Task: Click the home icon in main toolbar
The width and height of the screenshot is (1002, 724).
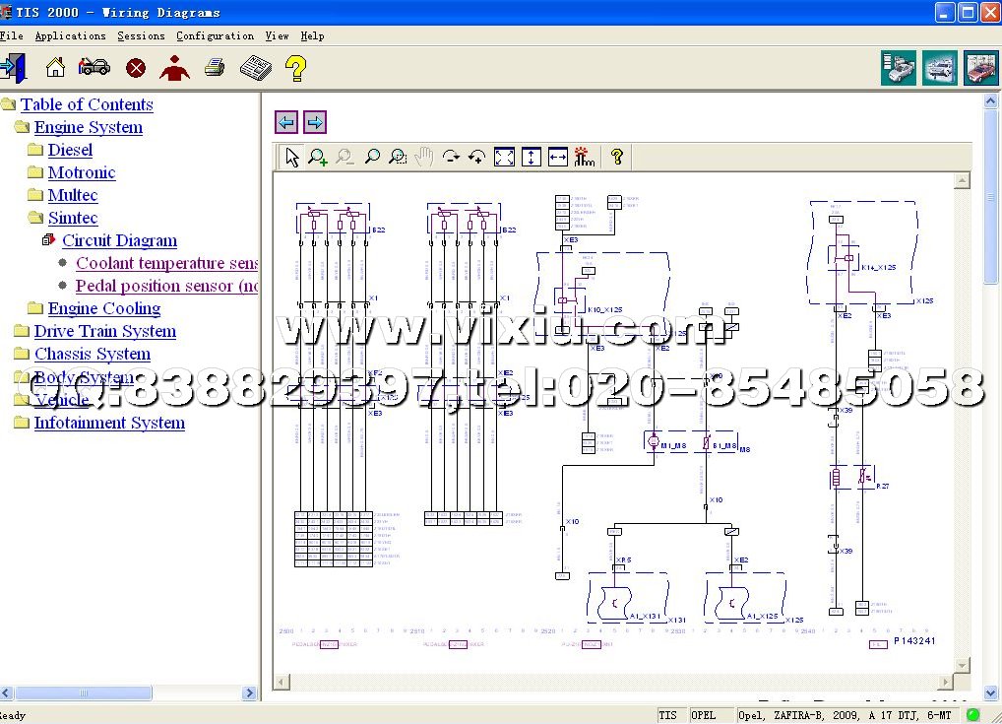Action: click(55, 68)
